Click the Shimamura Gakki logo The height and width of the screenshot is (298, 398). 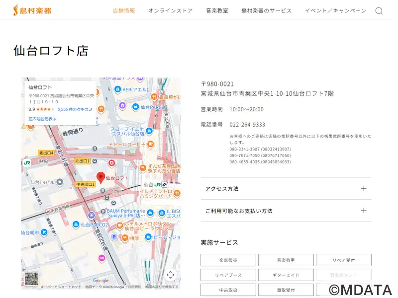(32, 10)
